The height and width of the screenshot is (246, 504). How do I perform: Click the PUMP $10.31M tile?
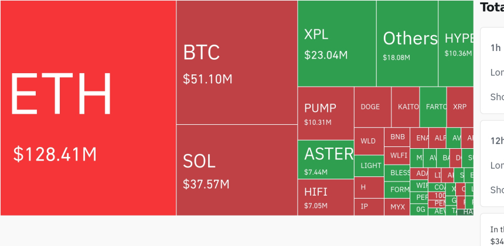tap(325, 114)
